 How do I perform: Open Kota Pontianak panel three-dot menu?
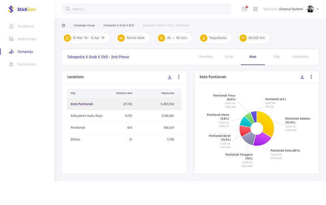[311, 77]
